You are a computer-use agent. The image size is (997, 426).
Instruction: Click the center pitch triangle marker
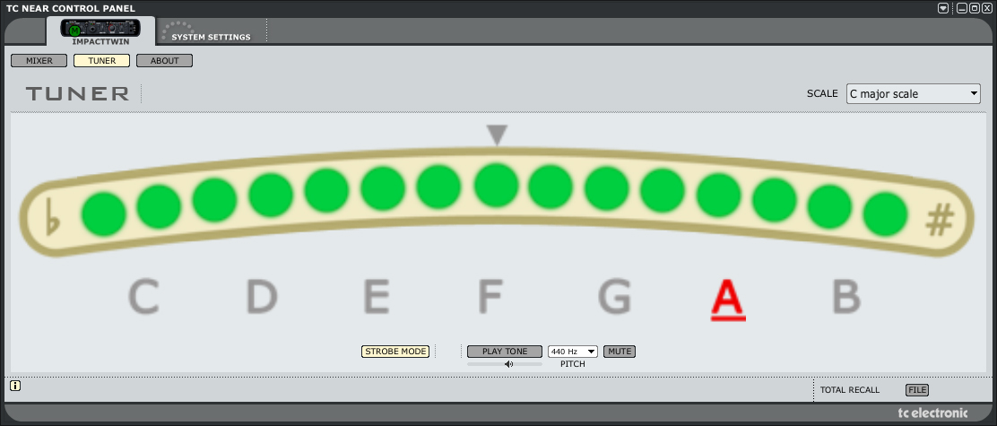point(498,135)
